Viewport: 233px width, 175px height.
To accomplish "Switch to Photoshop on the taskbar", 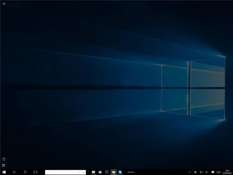I will point(107,172).
